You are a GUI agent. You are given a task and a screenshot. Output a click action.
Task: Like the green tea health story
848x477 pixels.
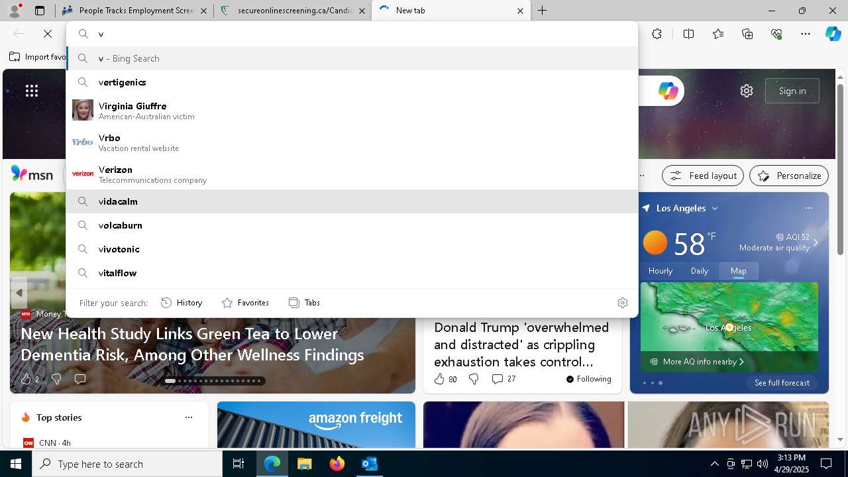(26, 379)
